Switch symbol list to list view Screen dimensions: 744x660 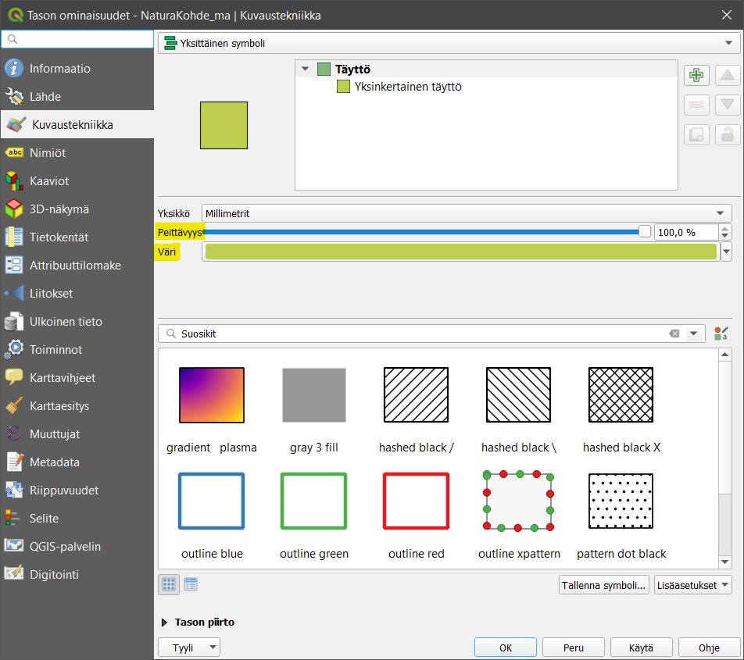[x=191, y=584]
